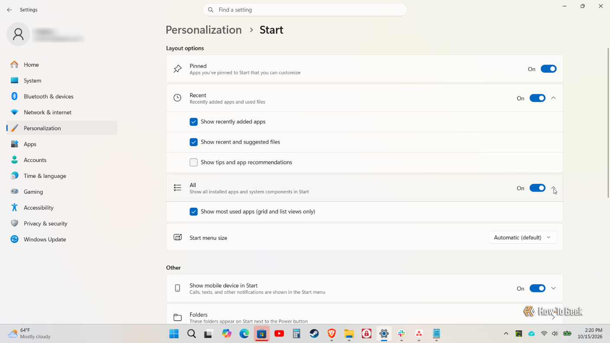This screenshot has width=610, height=343.
Task: Collapse the Recent section chevron
Action: tap(553, 98)
